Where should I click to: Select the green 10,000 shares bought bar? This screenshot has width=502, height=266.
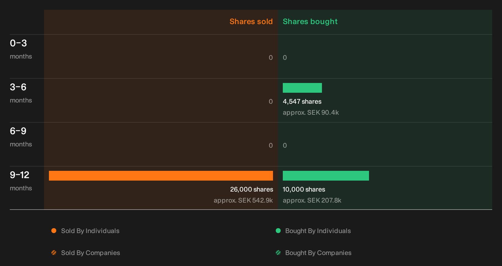point(326,176)
